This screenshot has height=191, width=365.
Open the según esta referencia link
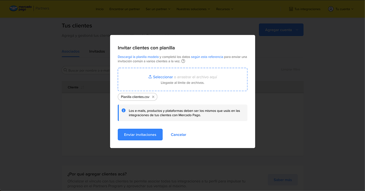coord(207,57)
